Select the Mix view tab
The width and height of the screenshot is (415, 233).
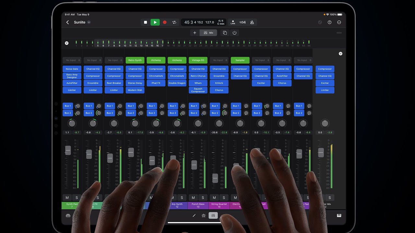pos(208,33)
